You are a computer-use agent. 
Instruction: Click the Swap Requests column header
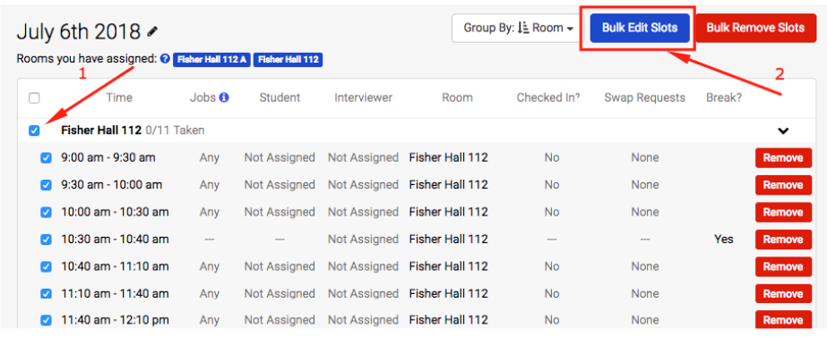[x=644, y=97]
